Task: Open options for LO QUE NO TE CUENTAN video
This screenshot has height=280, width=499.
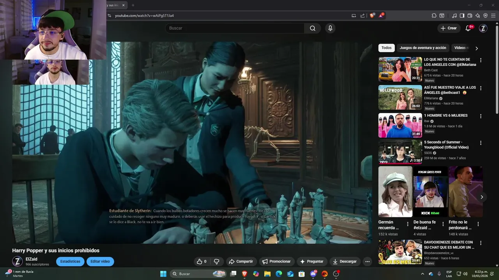Action: 481,60
